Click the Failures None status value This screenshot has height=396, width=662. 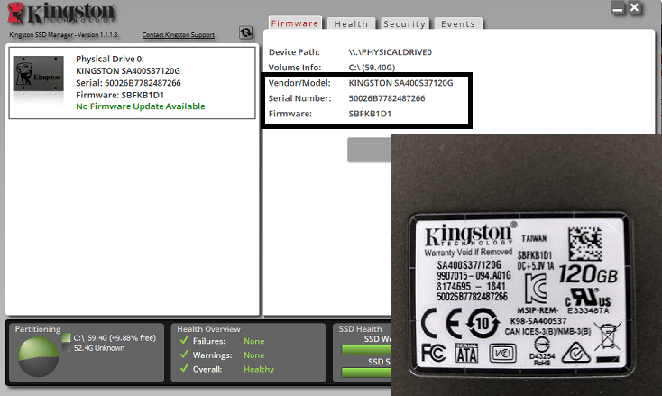pos(254,341)
